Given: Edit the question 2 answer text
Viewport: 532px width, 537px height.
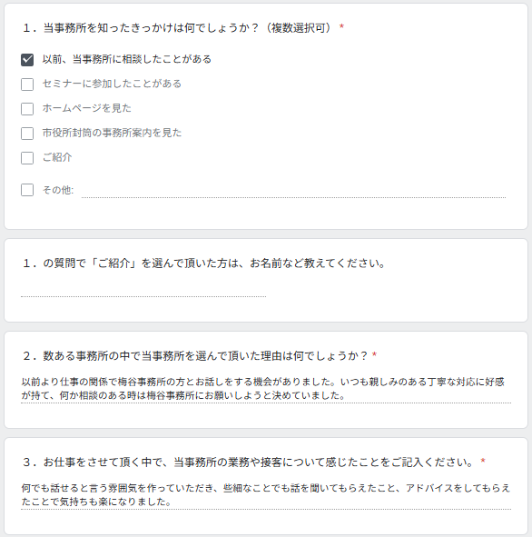Looking at the screenshot, I should [x=266, y=389].
